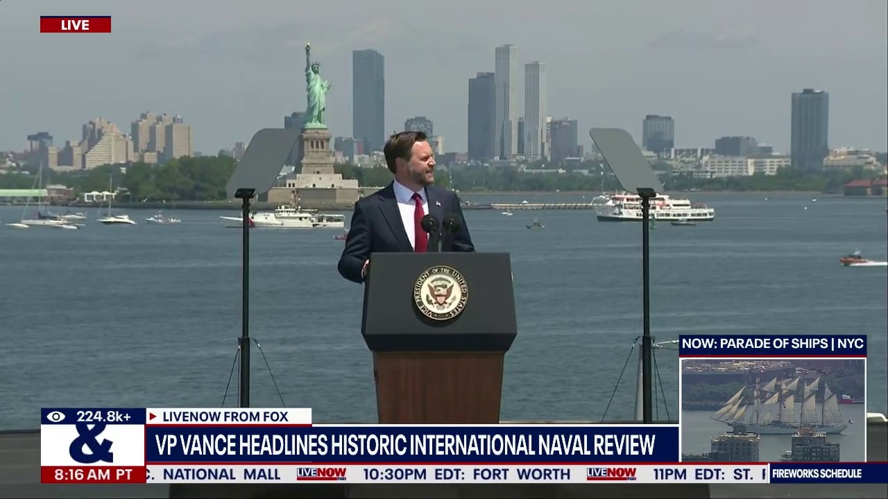Viewport: 888px width, 499px height.
Task: Click the 'FIREWORKS SCHEDULE' label
Action: pyautogui.click(x=817, y=474)
